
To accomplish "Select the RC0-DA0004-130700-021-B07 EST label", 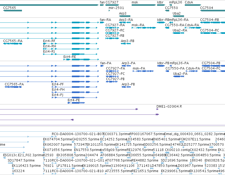I will click(77, 134).
